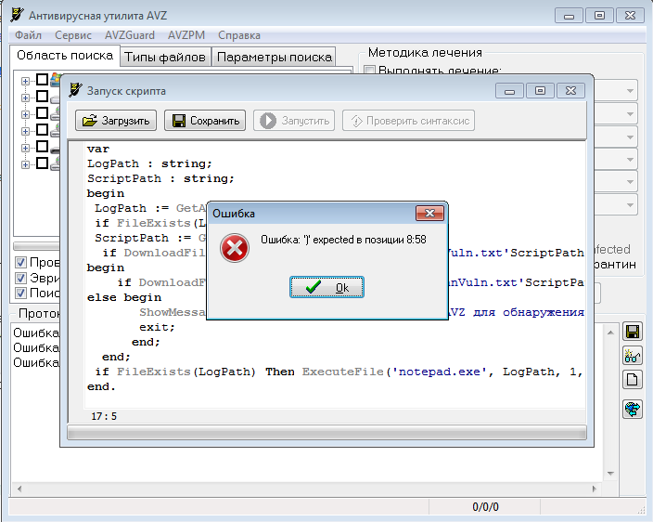The image size is (653, 522).
Task: Open the Справка menu
Action: click(239, 35)
